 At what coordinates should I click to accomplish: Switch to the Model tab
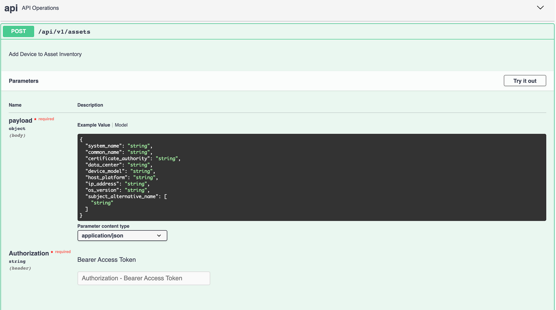(121, 125)
